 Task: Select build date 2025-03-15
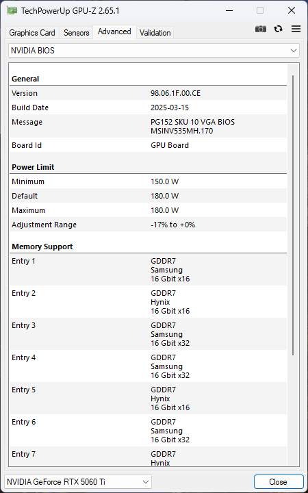coord(170,108)
